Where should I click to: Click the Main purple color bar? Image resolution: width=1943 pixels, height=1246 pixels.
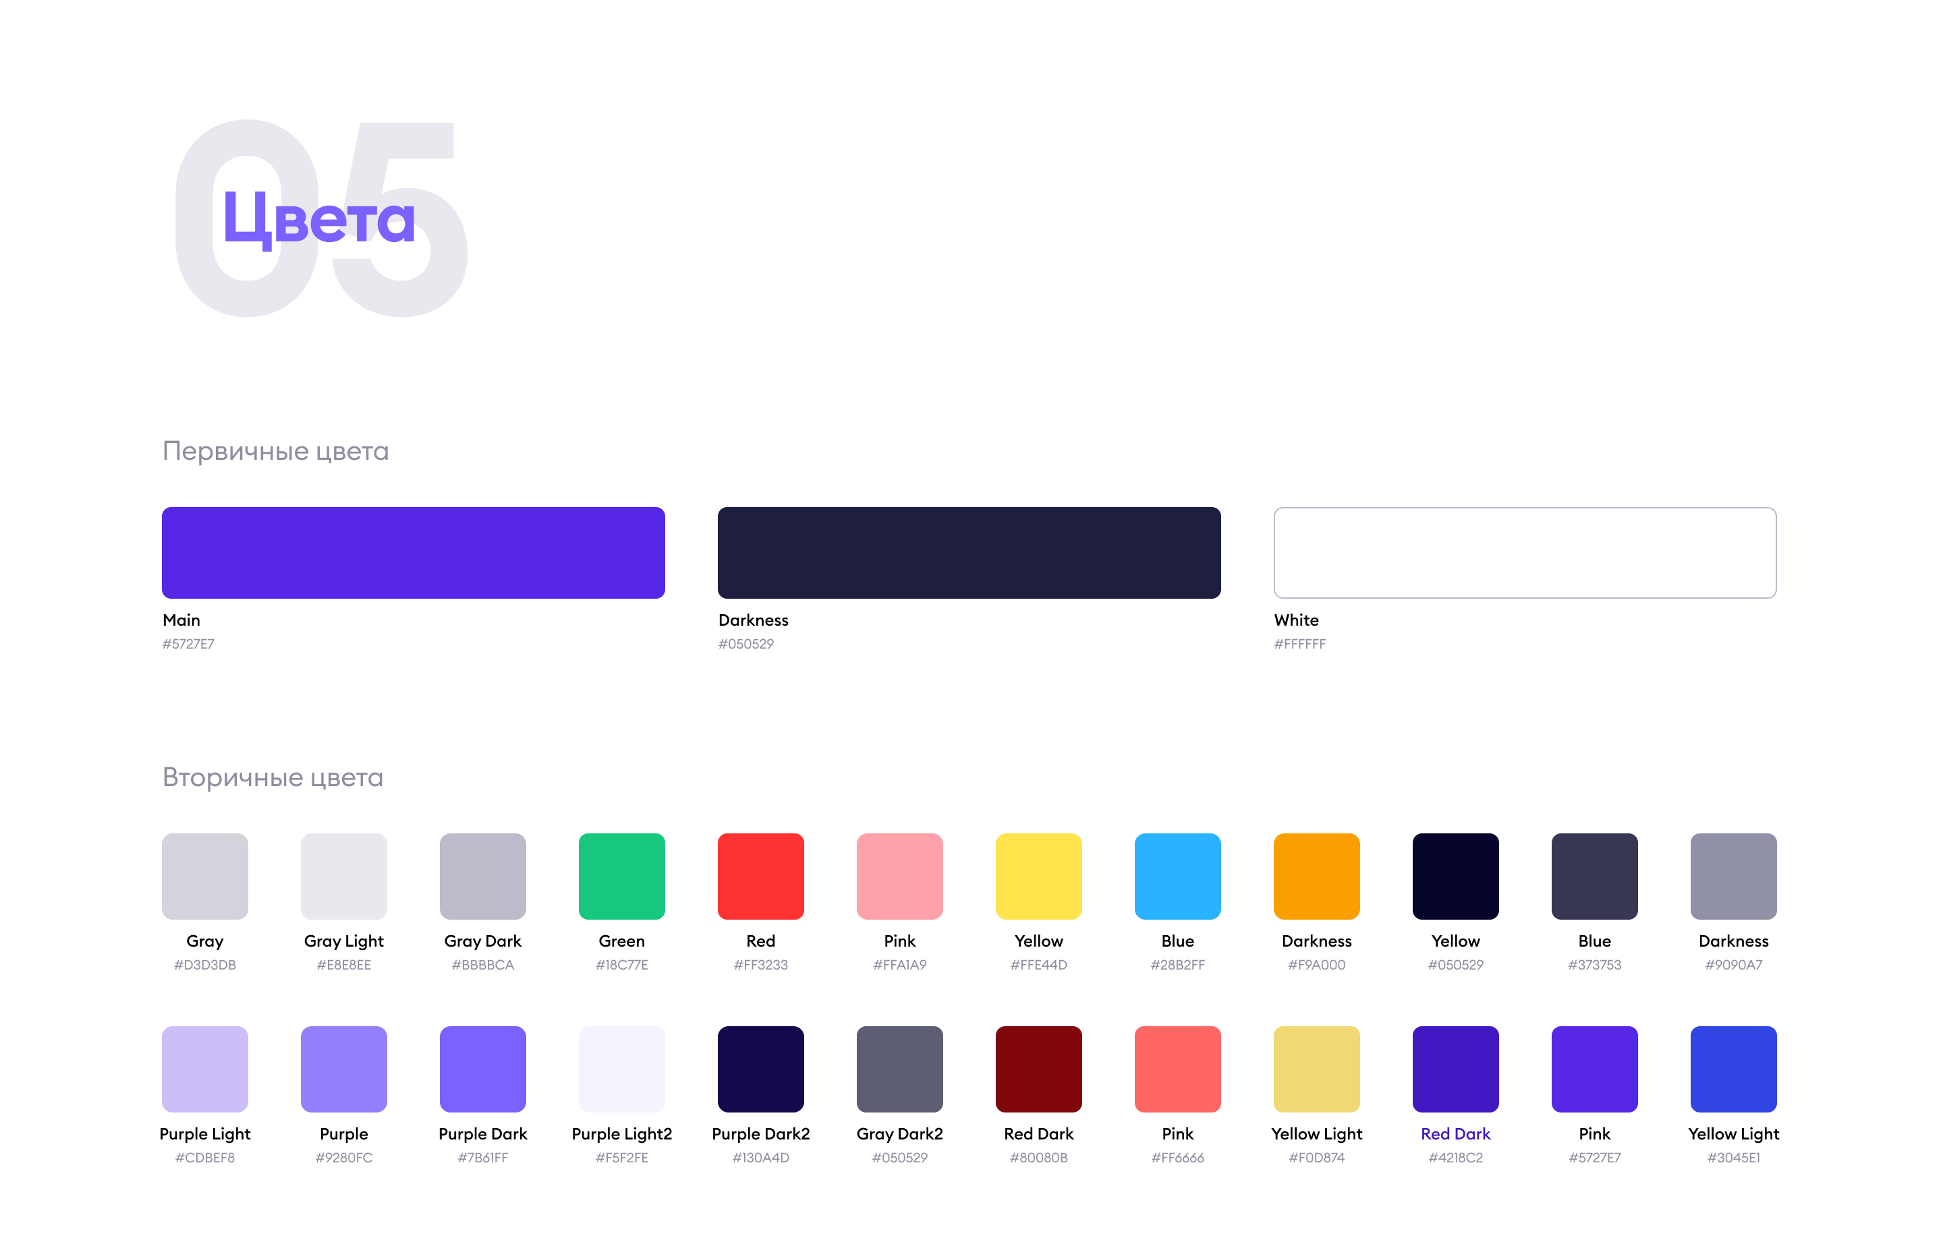coord(413,553)
